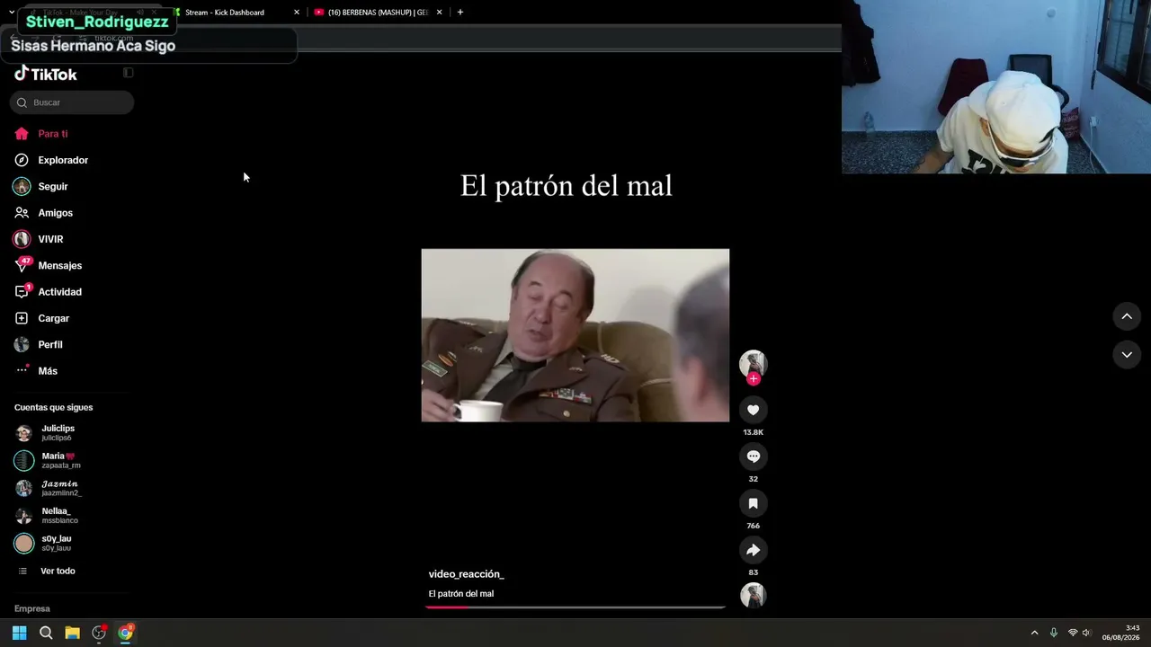Open Windows taskbar search
Screen dimensions: 1151x647
(x=46, y=633)
